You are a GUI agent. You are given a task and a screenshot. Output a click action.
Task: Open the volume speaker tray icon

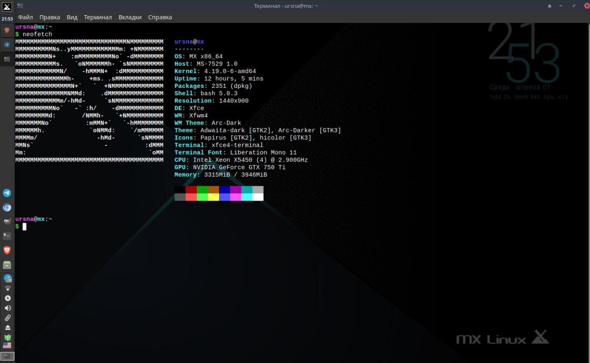7,308
